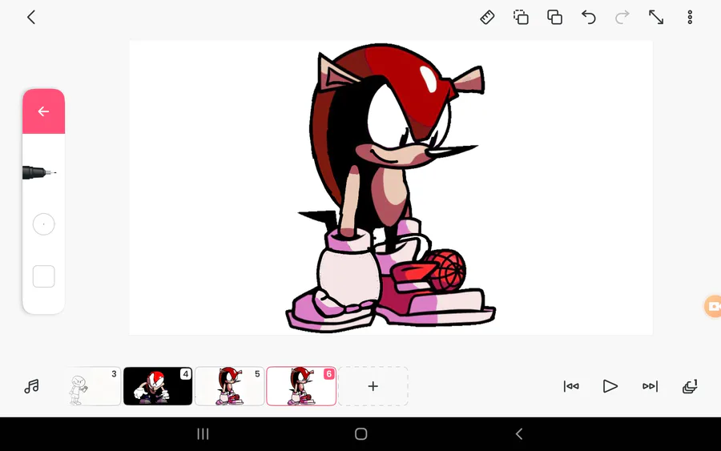This screenshot has height=451, width=721.
Task: Collapse tool panel with pink back arrow
Action: [44, 111]
